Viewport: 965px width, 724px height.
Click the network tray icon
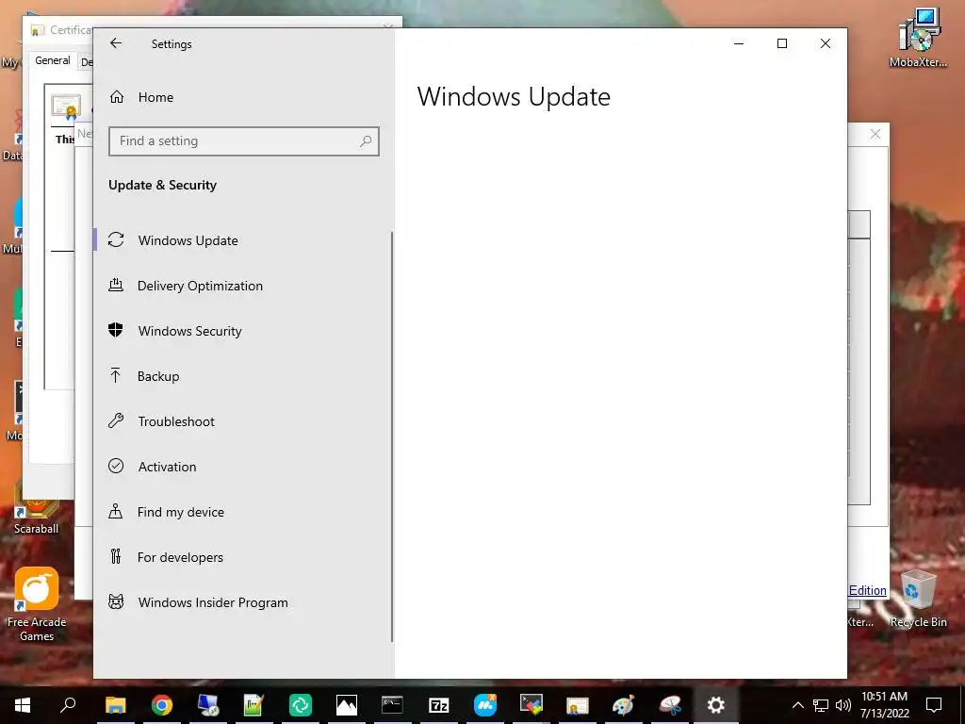pos(821,705)
